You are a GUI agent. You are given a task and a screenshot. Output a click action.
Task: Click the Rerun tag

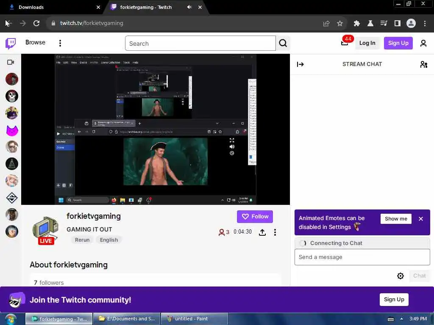tap(82, 240)
